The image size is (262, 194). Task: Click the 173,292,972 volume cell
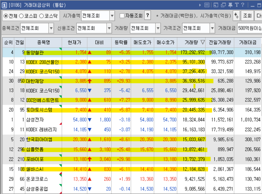pyautogui.click(x=192, y=52)
